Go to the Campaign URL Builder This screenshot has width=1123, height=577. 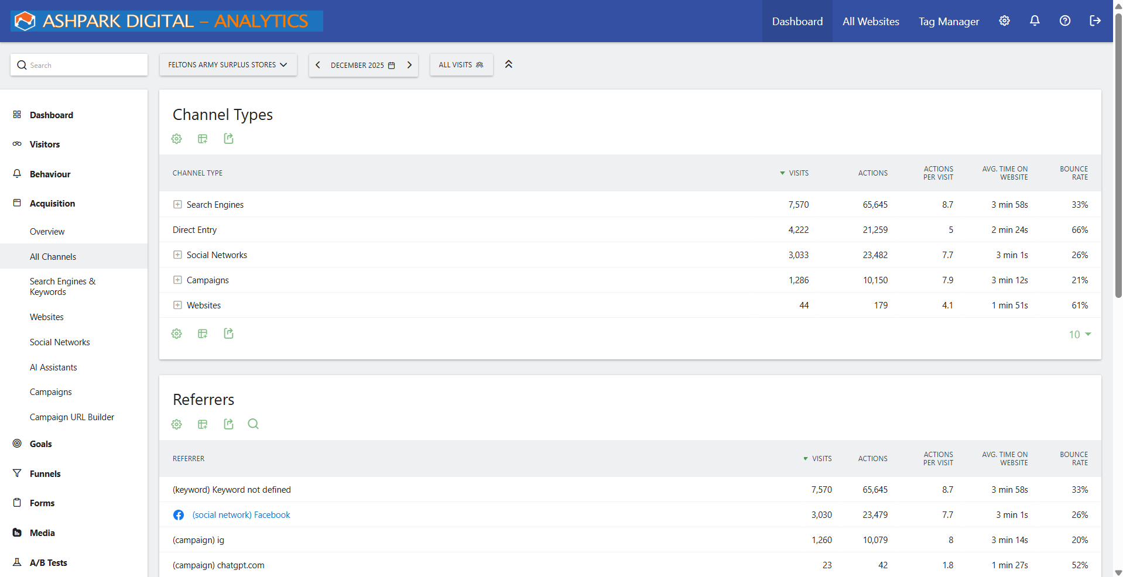(72, 417)
